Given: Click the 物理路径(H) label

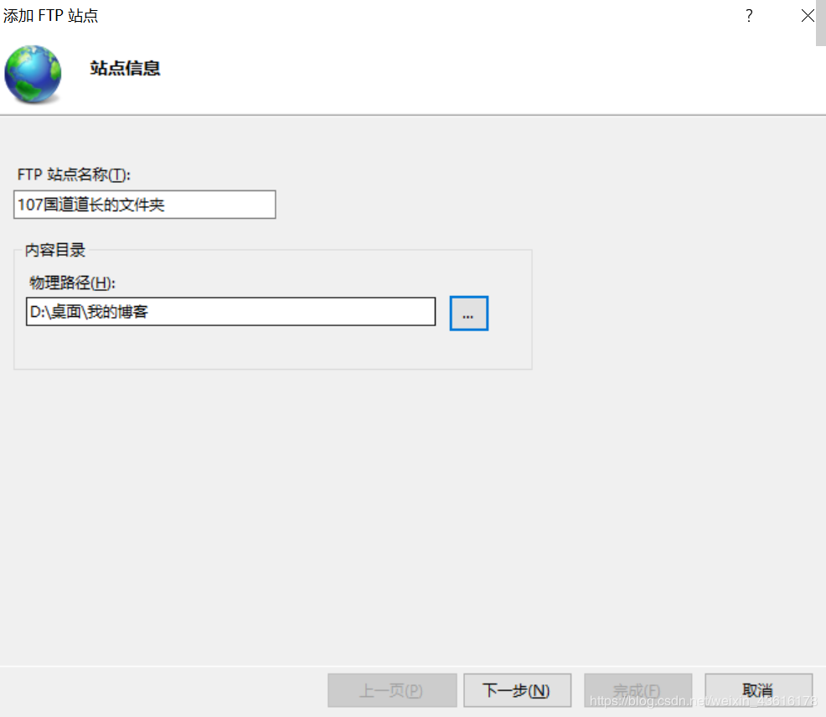Looking at the screenshot, I should 72,283.
